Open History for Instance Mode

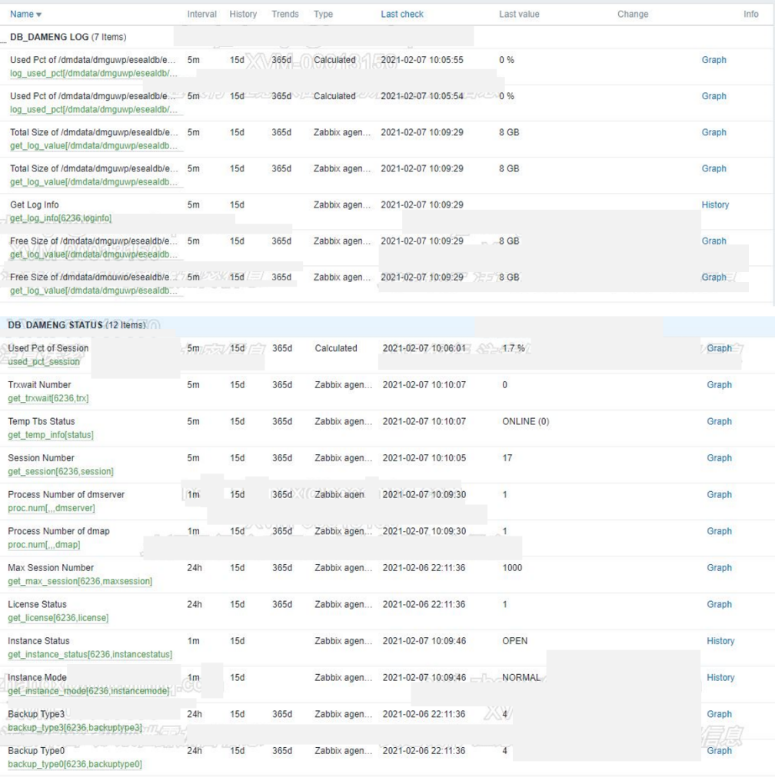pyautogui.click(x=720, y=677)
